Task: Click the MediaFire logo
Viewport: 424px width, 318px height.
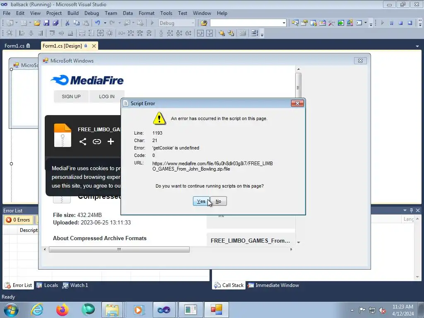Action: click(x=87, y=80)
